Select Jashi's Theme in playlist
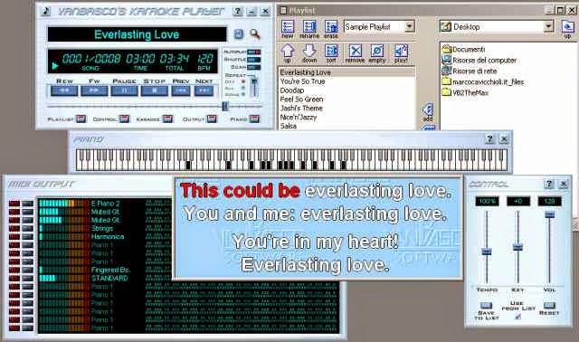Image resolution: width=579 pixels, height=342 pixels. [346, 108]
